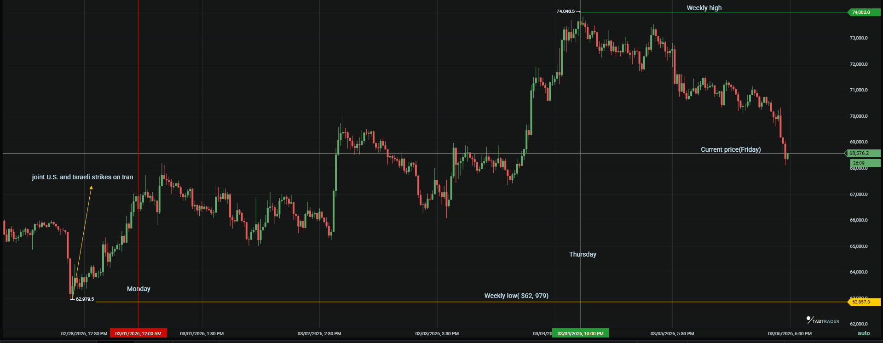Click the 71,000.0 price axis label
Image resolution: width=883 pixels, height=343 pixels.
tap(859, 90)
